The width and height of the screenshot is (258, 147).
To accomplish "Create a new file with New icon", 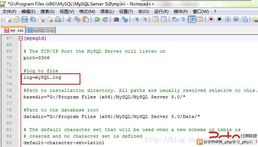I will pyautogui.click(x=8, y=20).
